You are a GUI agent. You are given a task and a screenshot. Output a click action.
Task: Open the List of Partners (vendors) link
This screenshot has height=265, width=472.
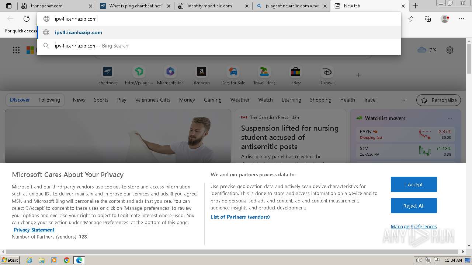click(x=240, y=217)
